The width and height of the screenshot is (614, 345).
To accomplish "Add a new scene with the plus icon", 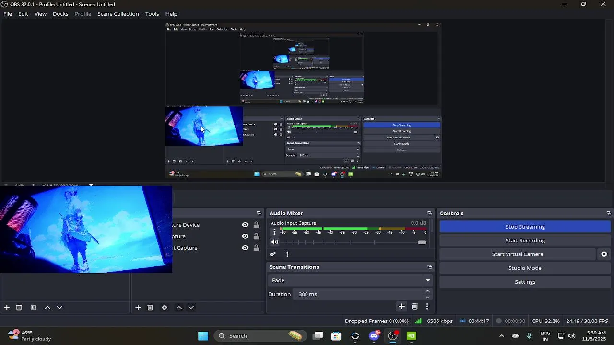I will [x=7, y=308].
